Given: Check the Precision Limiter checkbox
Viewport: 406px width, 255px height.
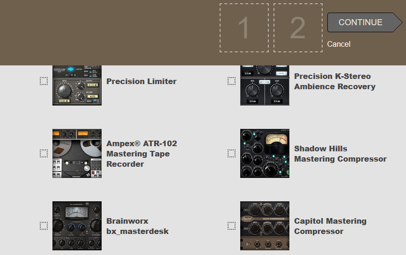Looking at the screenshot, I should click(44, 81).
